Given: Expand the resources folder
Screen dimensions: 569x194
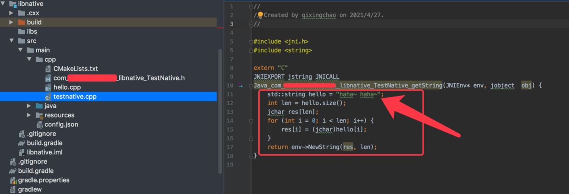Looking at the screenshot, I should click(29, 115).
